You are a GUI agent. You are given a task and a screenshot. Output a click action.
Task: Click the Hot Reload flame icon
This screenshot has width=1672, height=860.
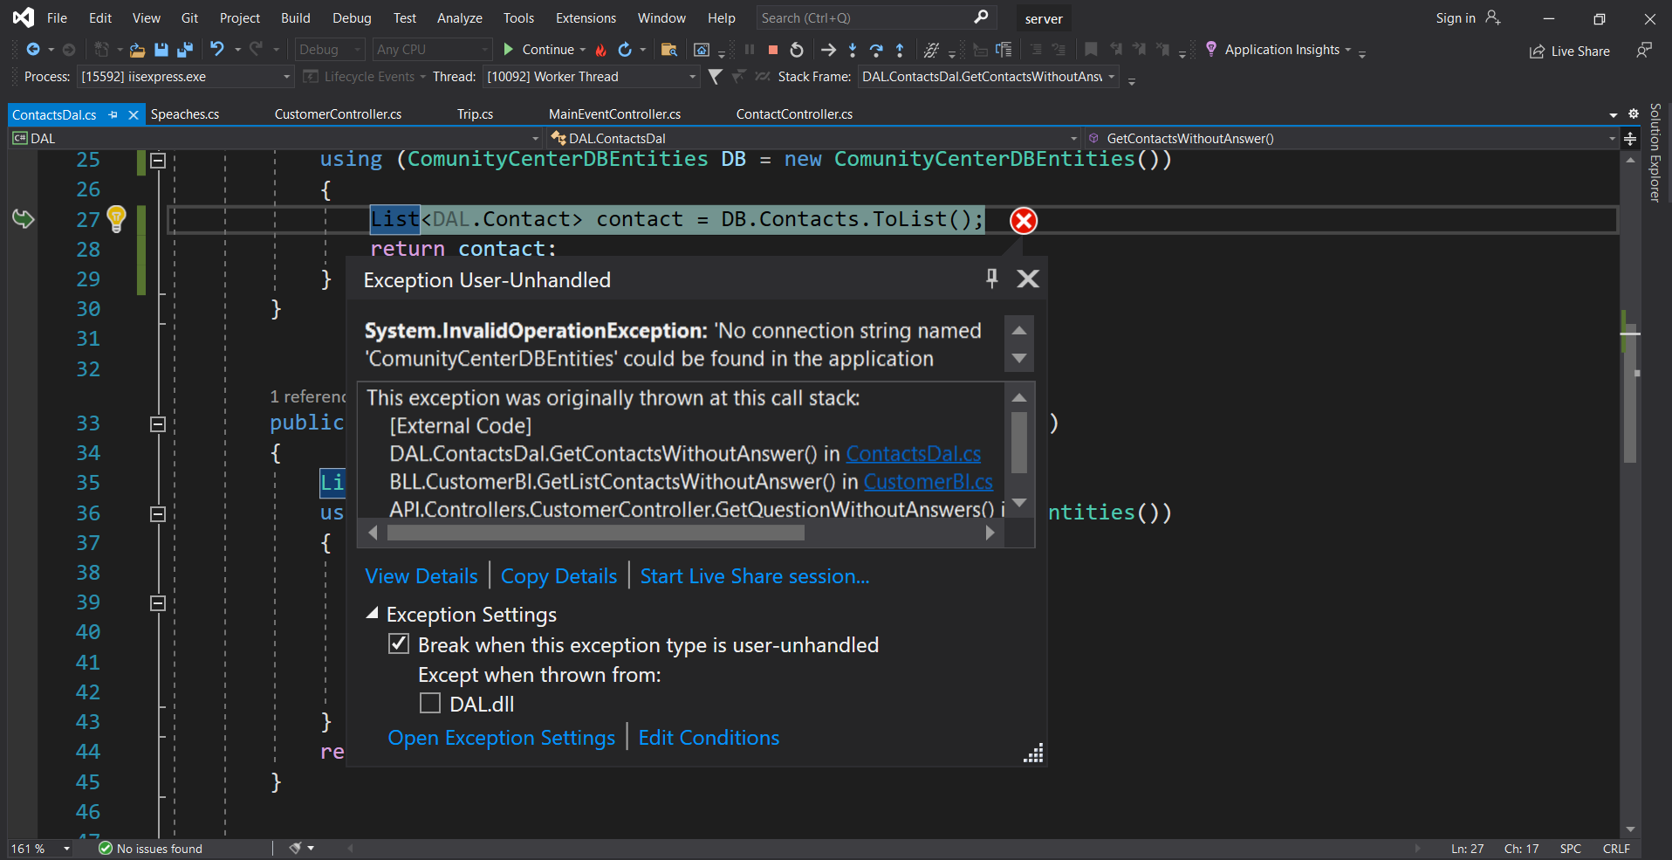pyautogui.click(x=600, y=50)
